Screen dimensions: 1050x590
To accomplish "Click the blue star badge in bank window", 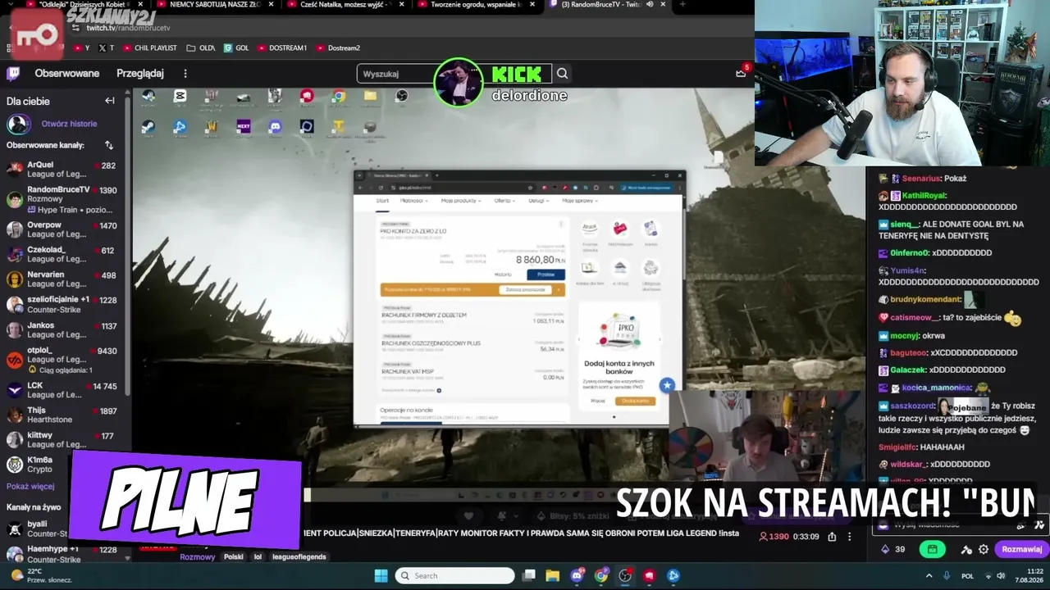I will click(668, 385).
